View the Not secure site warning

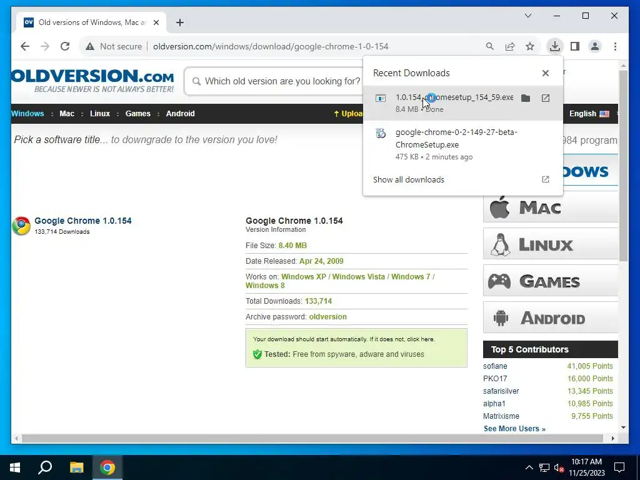pyautogui.click(x=114, y=46)
